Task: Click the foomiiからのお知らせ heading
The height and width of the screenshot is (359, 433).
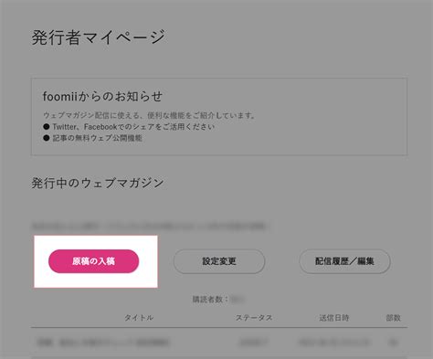Action: coord(102,96)
